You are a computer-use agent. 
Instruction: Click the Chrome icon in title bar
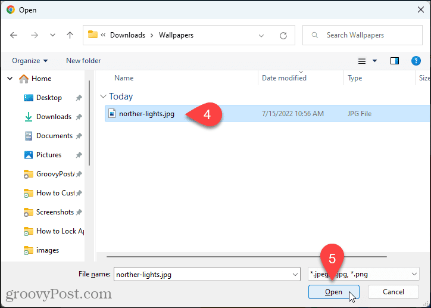click(x=11, y=10)
